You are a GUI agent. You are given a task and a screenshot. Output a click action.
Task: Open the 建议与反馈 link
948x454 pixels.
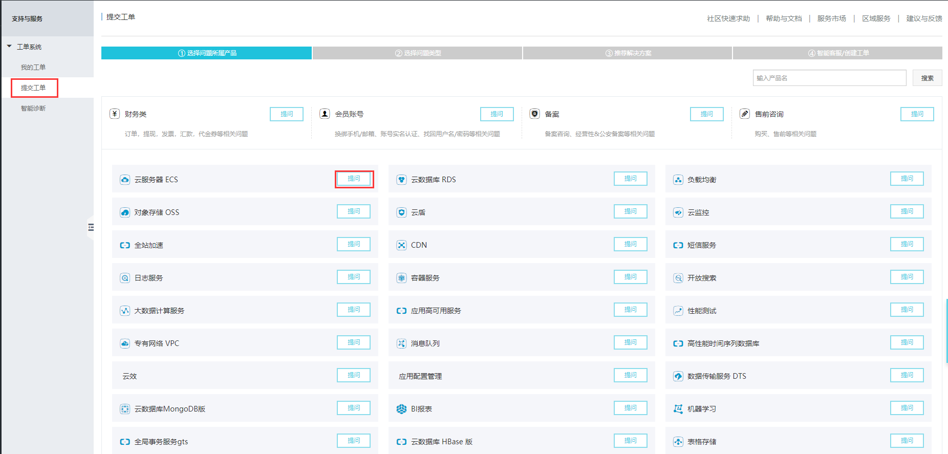[924, 18]
